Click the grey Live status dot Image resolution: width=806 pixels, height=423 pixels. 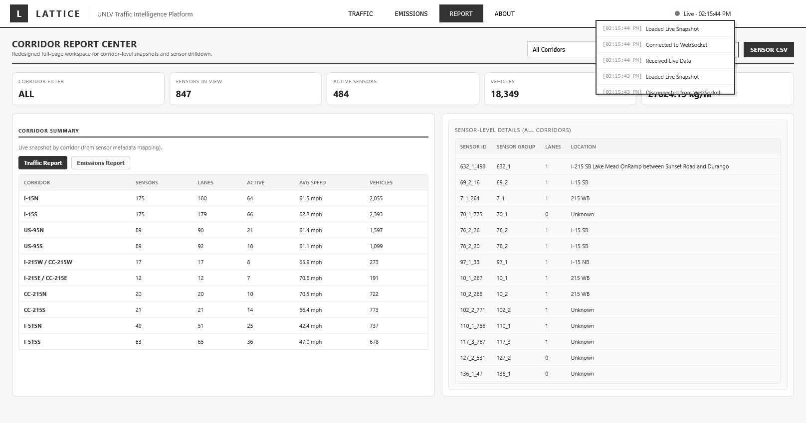677,14
